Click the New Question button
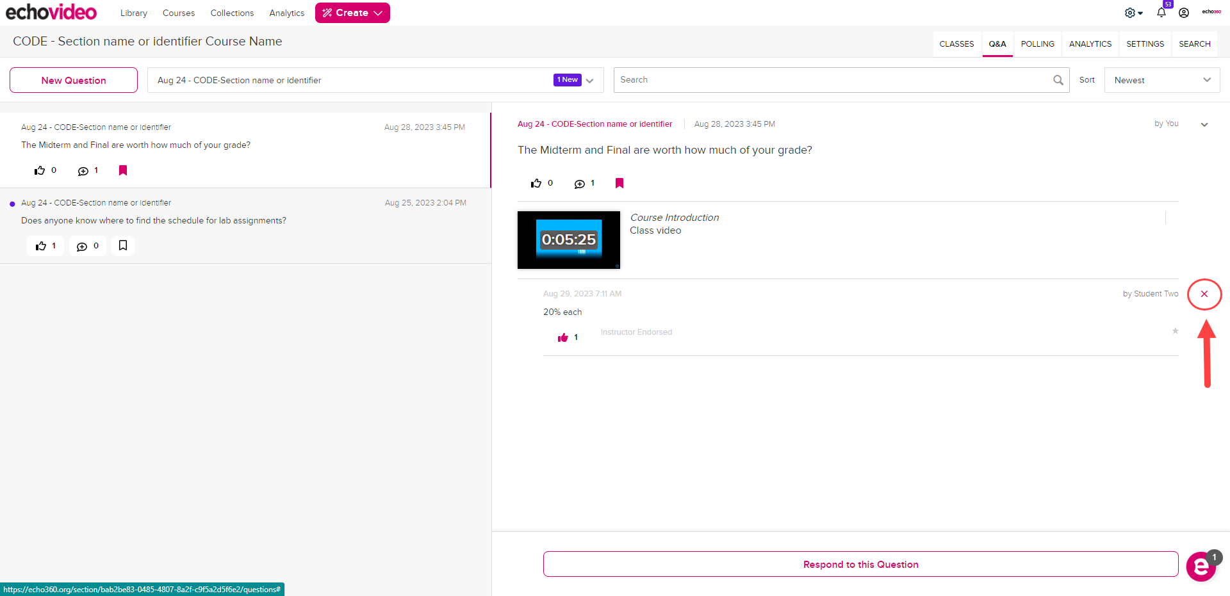The image size is (1230, 596). (x=74, y=80)
